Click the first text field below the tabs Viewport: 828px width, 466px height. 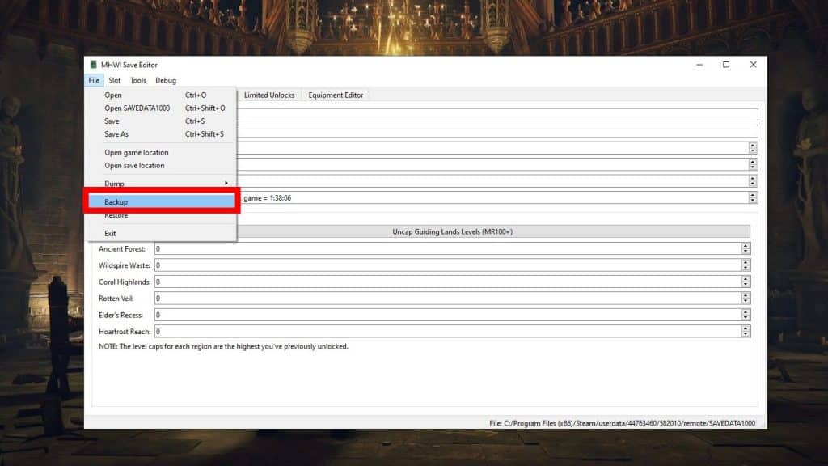pos(497,115)
